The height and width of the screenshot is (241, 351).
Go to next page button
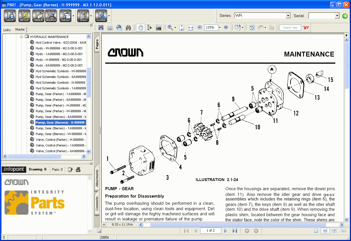(x=226, y=230)
